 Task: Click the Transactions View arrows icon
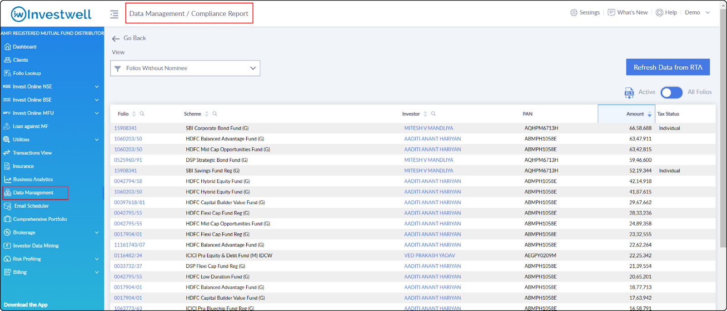pyautogui.click(x=7, y=153)
